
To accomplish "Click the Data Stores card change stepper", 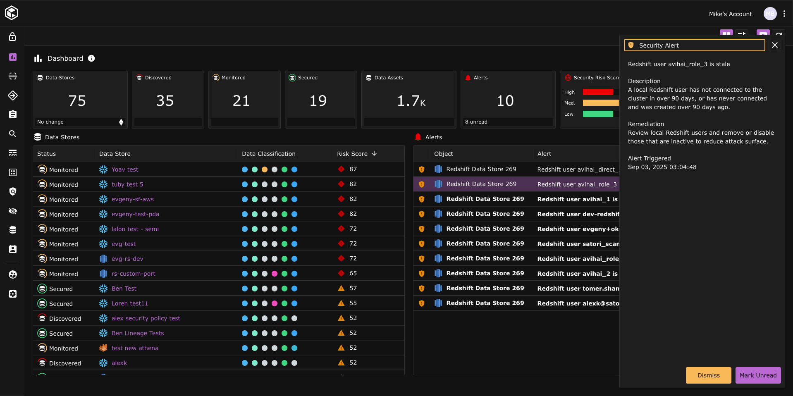I will coord(121,122).
